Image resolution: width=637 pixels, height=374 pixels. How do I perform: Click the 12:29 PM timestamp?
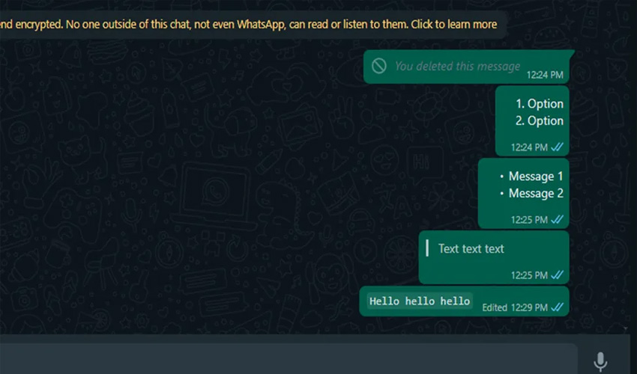coord(529,307)
